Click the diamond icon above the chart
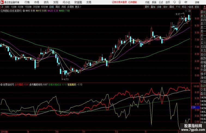This screenshot has width=206, height=133. coord(186,11)
